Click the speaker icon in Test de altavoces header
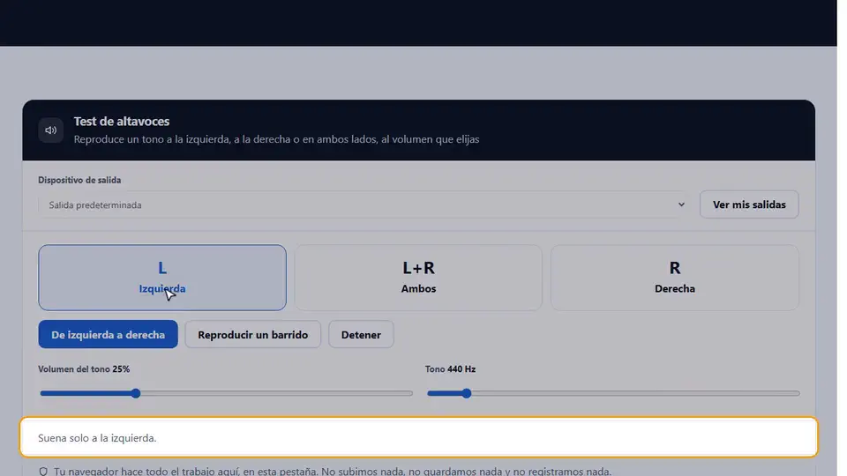The width and height of the screenshot is (847, 476). pos(51,130)
